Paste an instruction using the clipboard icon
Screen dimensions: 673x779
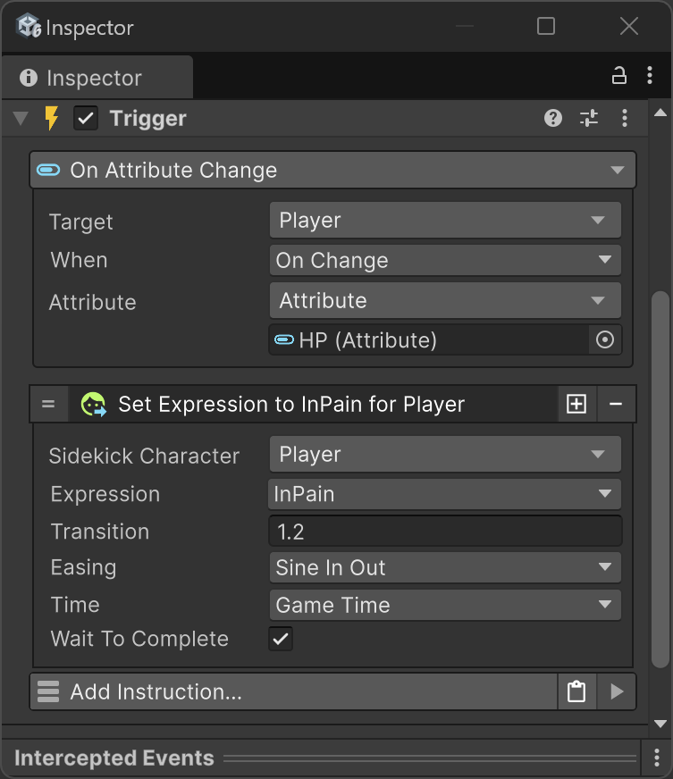(576, 691)
